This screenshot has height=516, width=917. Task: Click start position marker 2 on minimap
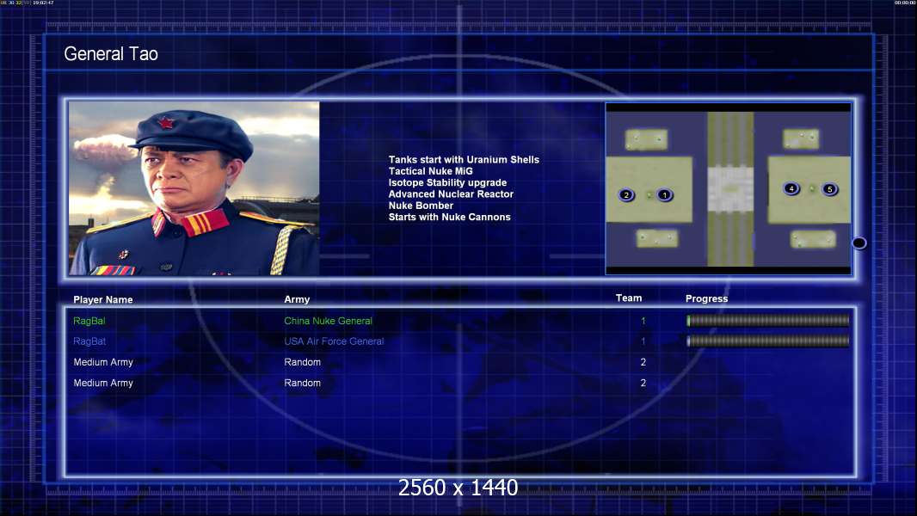coord(626,194)
